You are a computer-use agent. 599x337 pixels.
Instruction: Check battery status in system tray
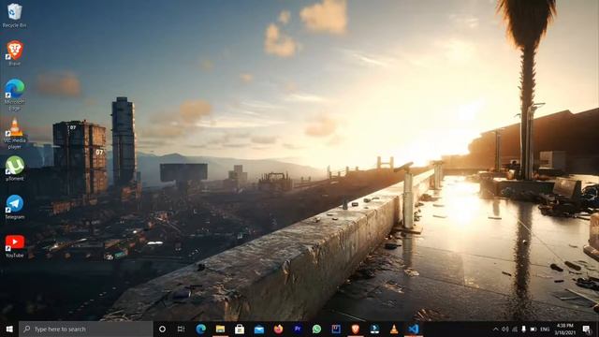[533, 330]
